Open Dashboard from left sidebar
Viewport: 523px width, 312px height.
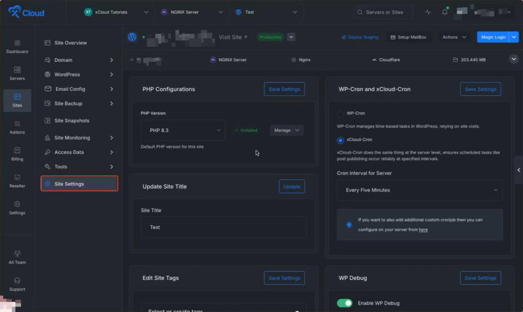click(x=17, y=46)
